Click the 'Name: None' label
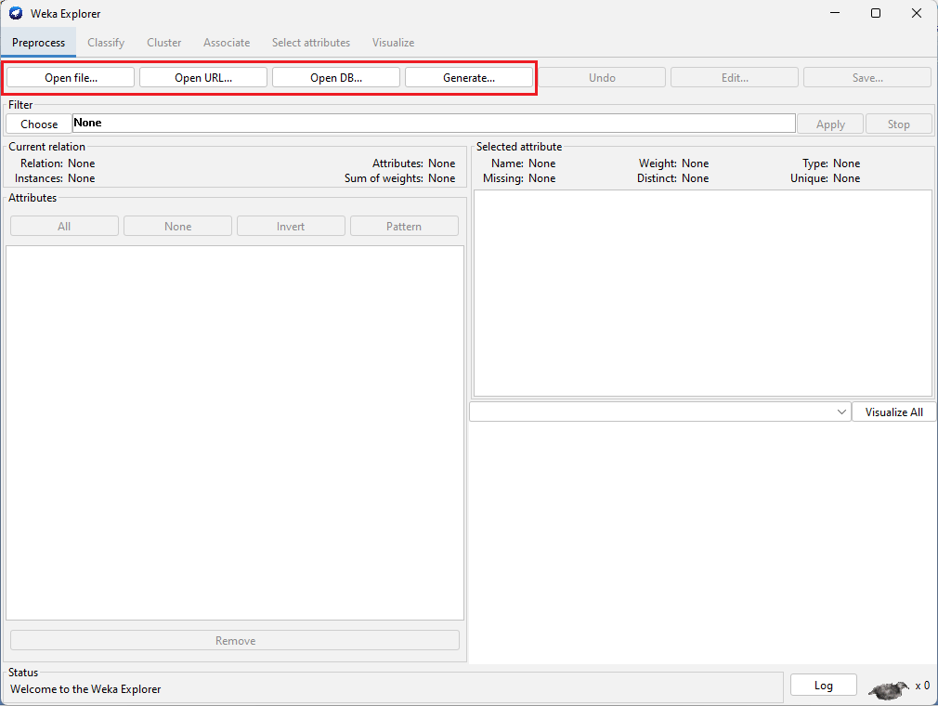 coord(524,163)
